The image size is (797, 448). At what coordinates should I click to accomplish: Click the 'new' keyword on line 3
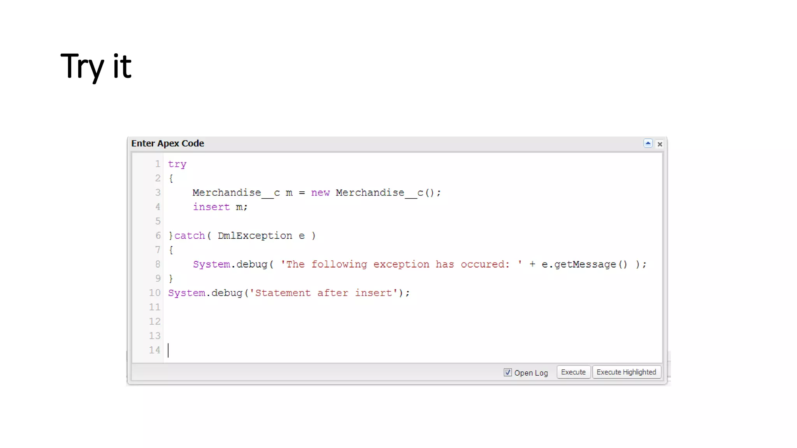click(x=320, y=192)
